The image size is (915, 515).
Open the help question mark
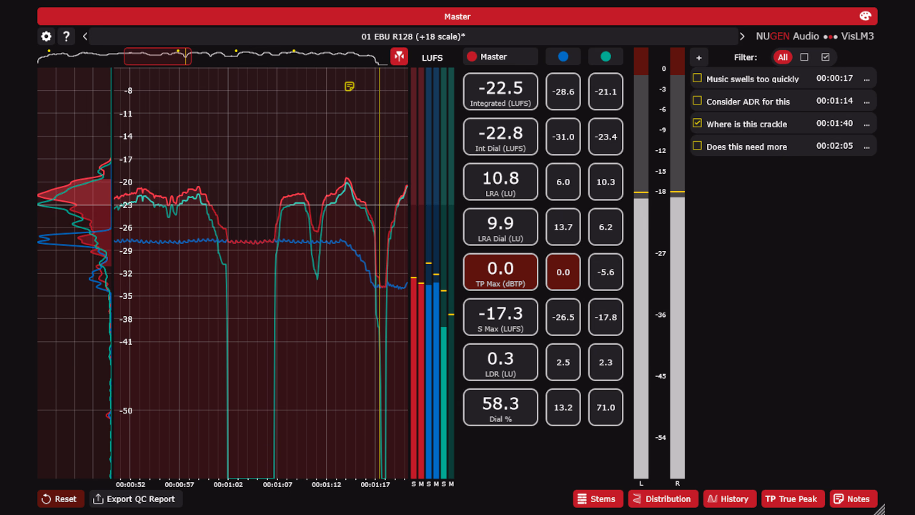(66, 36)
